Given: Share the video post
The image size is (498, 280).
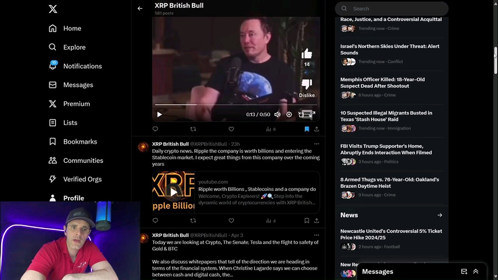Looking at the screenshot, I should [x=317, y=129].
